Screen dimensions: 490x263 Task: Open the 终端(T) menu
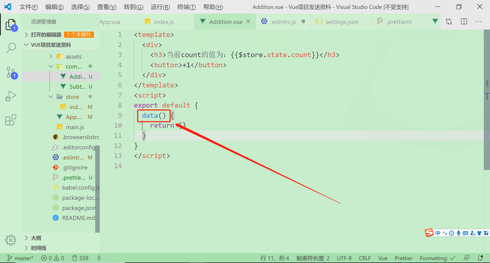point(187,7)
